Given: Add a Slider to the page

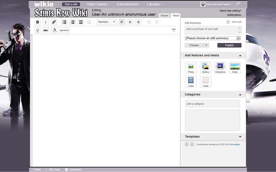Looking at the screenshot, I should point(235,68).
